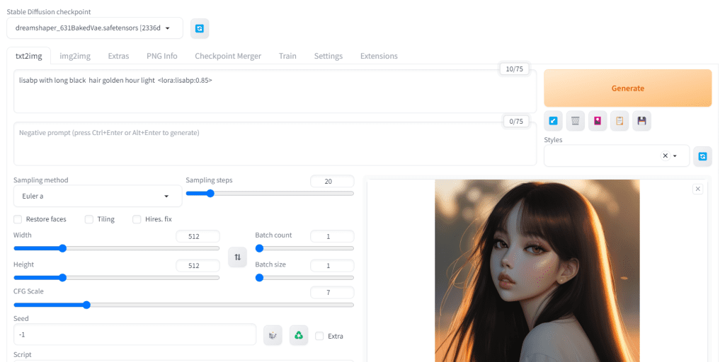Reuse the last seed with the recycle icon
The width and height of the screenshot is (725, 362).
(299, 335)
